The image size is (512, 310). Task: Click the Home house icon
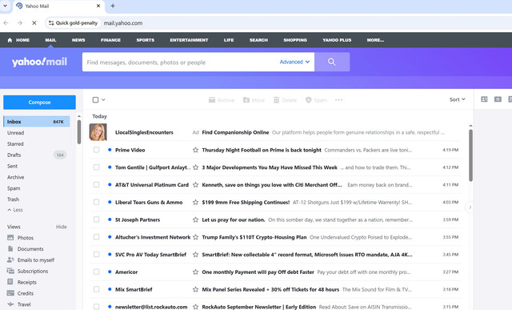click(x=10, y=40)
